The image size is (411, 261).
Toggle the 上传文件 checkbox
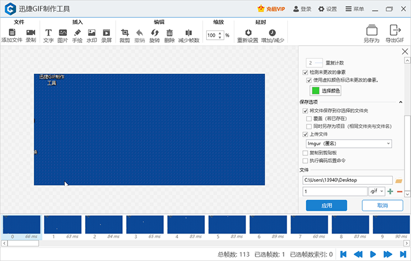pyautogui.click(x=305, y=134)
